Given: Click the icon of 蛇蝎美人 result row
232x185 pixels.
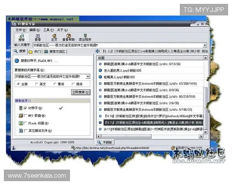Looking at the screenshot, I should point(100,77).
